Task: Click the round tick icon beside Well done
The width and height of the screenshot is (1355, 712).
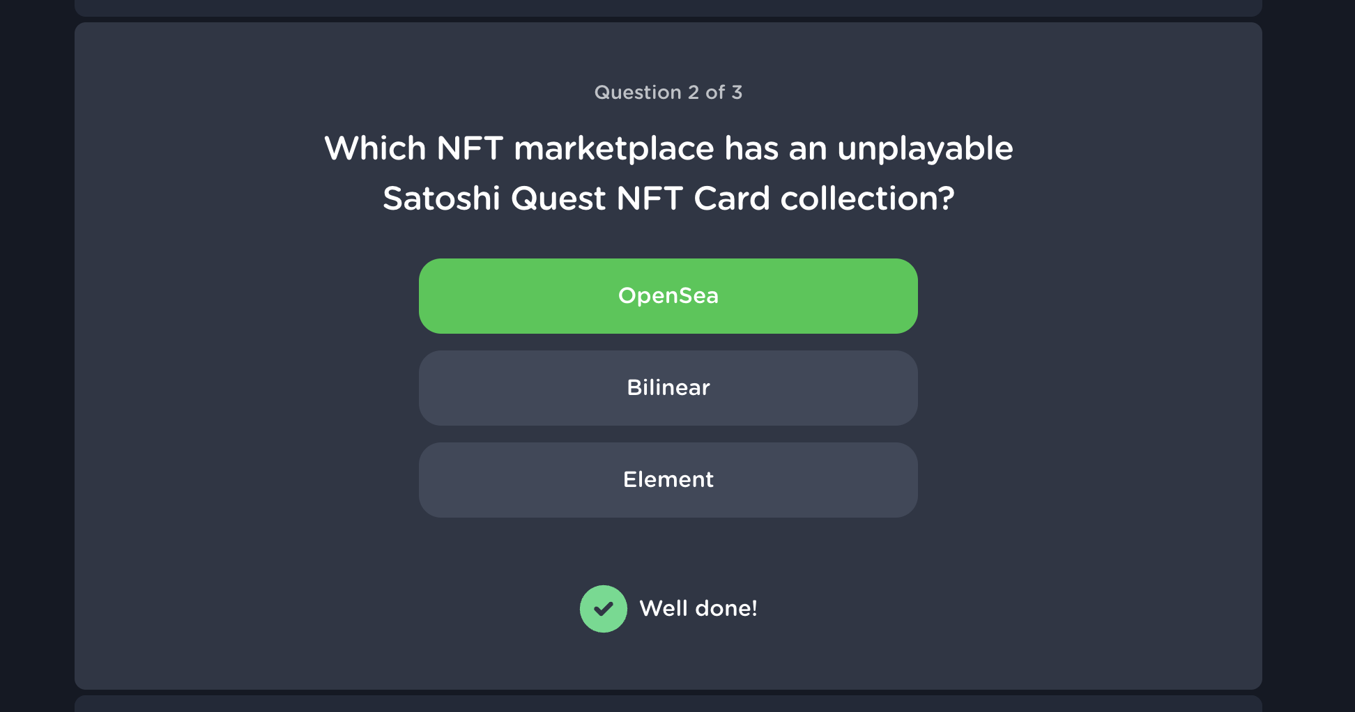Action: (603, 609)
